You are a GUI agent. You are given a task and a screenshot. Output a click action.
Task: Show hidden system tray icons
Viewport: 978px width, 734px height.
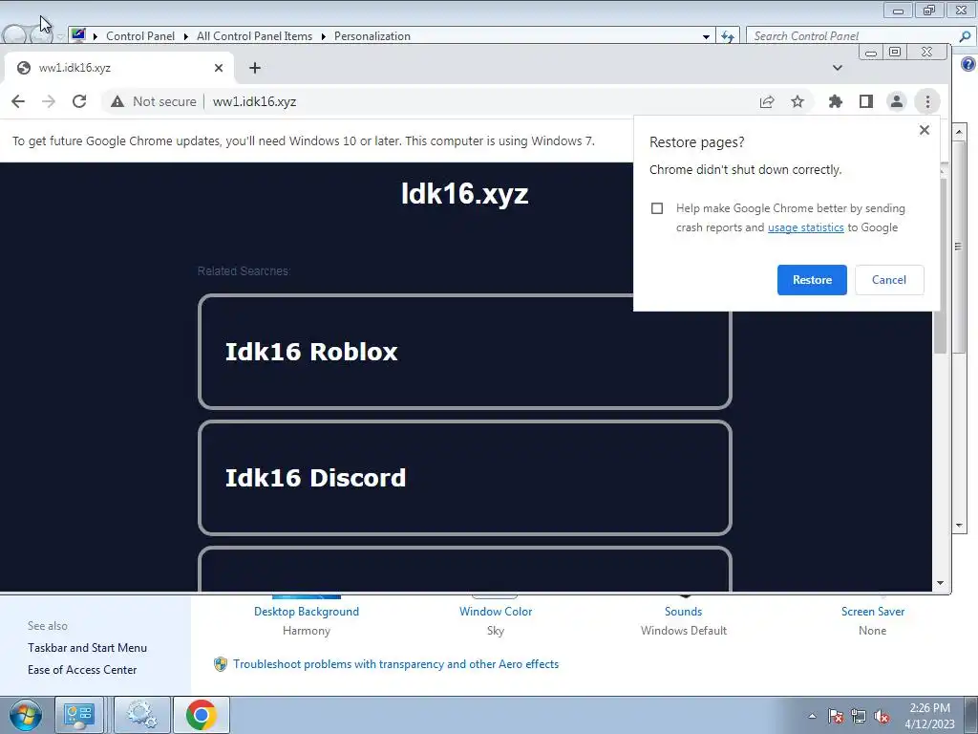pyautogui.click(x=812, y=716)
